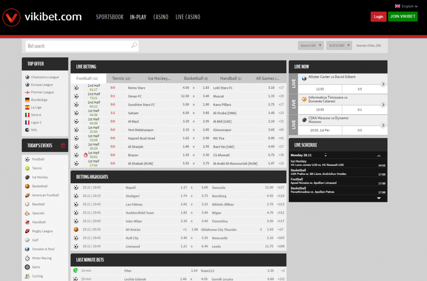The width and height of the screenshot is (427, 281).
Task: Expand the CSKA Moscow vs Dynamo Moscow arrow
Action: pyautogui.click(x=383, y=126)
